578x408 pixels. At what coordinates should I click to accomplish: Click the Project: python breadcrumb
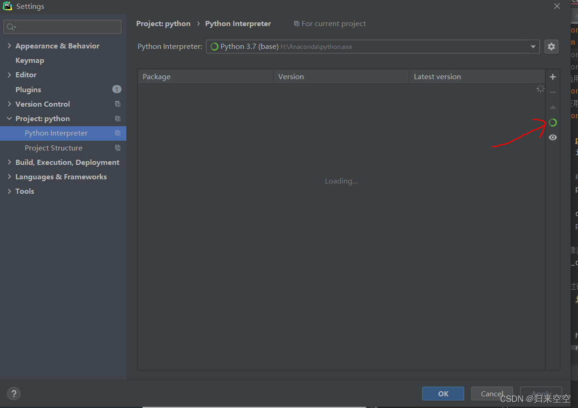point(164,23)
